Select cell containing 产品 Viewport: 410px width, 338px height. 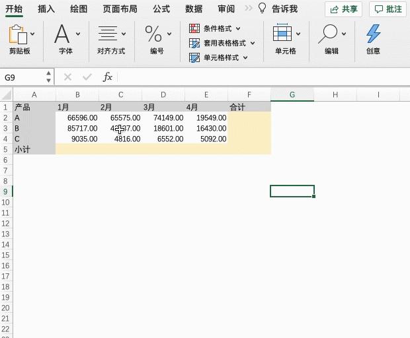pos(34,107)
